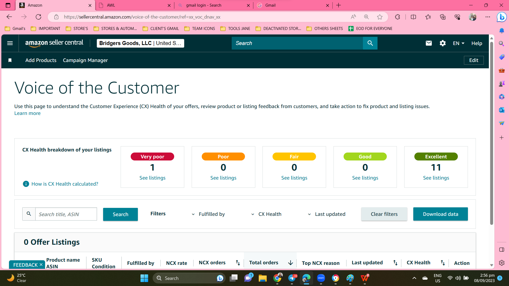
Task: Sort table by Last updated arrows
Action: click(395, 263)
